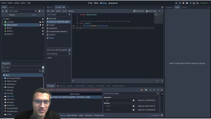Run the current scene clapper icon
The image size is (211, 119).
pos(194,3)
